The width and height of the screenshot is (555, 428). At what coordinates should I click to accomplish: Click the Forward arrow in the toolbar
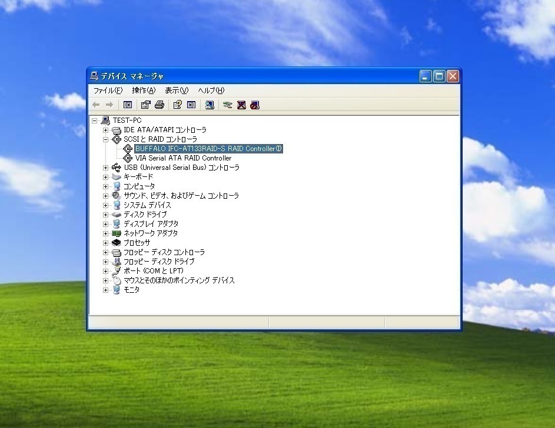pos(109,105)
